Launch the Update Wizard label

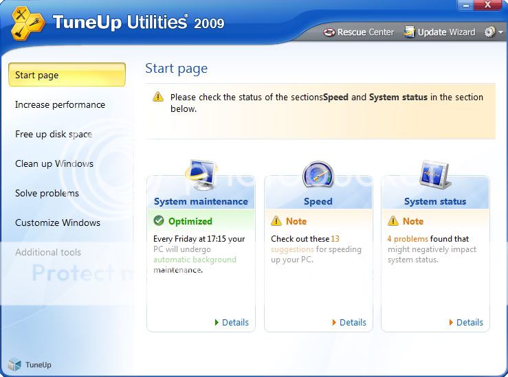[446, 32]
